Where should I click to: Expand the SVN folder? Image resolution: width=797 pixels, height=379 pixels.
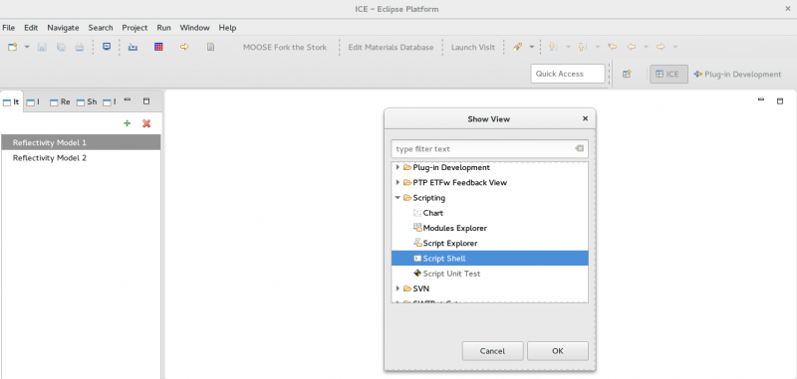click(x=398, y=288)
